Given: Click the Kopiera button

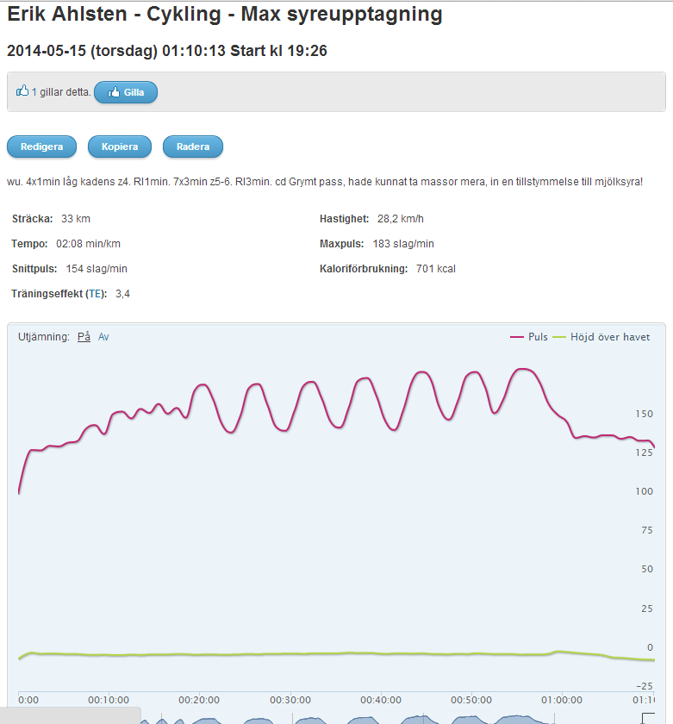Looking at the screenshot, I should pyautogui.click(x=120, y=147).
